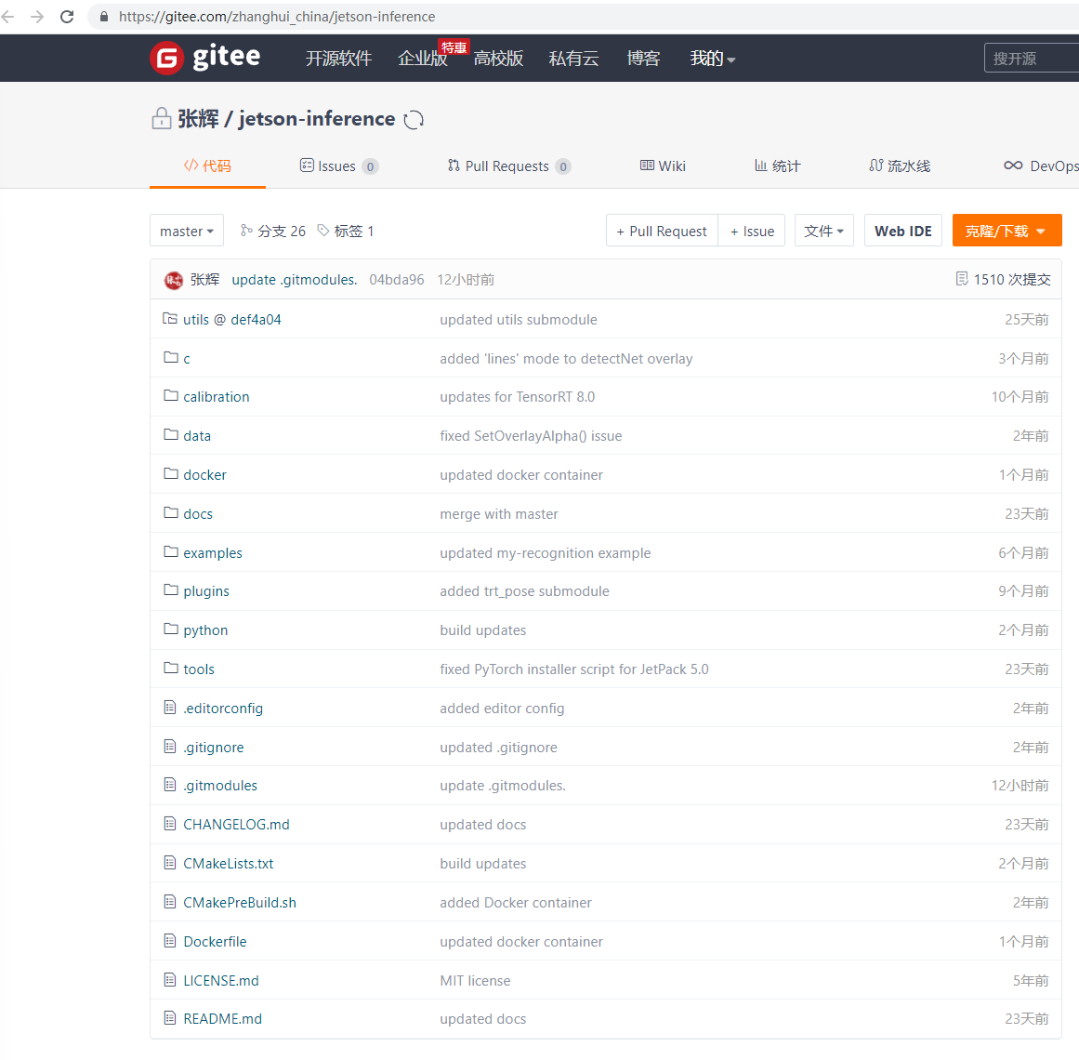
Task: Open the CHANGELOG.md file
Action: click(236, 824)
